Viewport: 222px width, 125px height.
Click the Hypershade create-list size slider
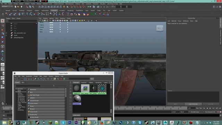tap(54, 86)
